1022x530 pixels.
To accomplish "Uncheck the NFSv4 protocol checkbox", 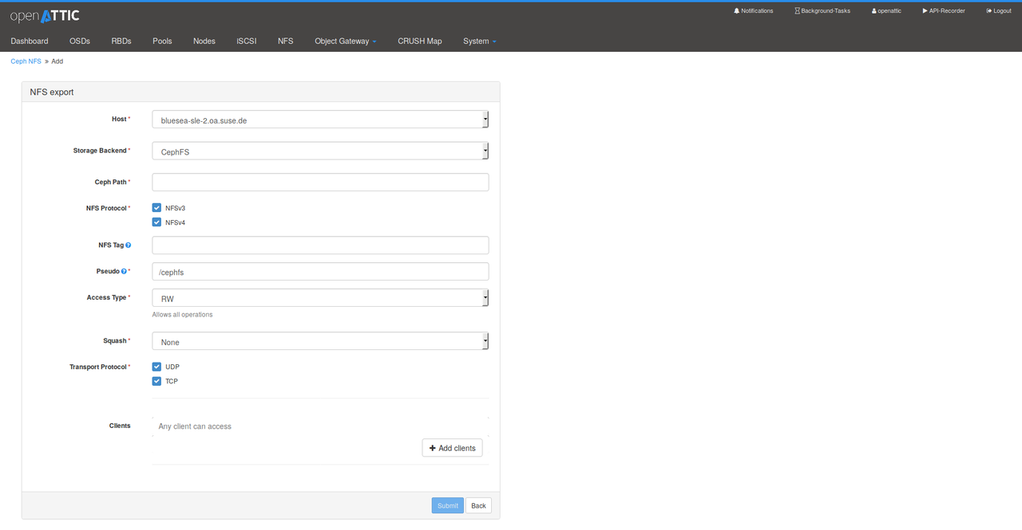I will tap(157, 222).
